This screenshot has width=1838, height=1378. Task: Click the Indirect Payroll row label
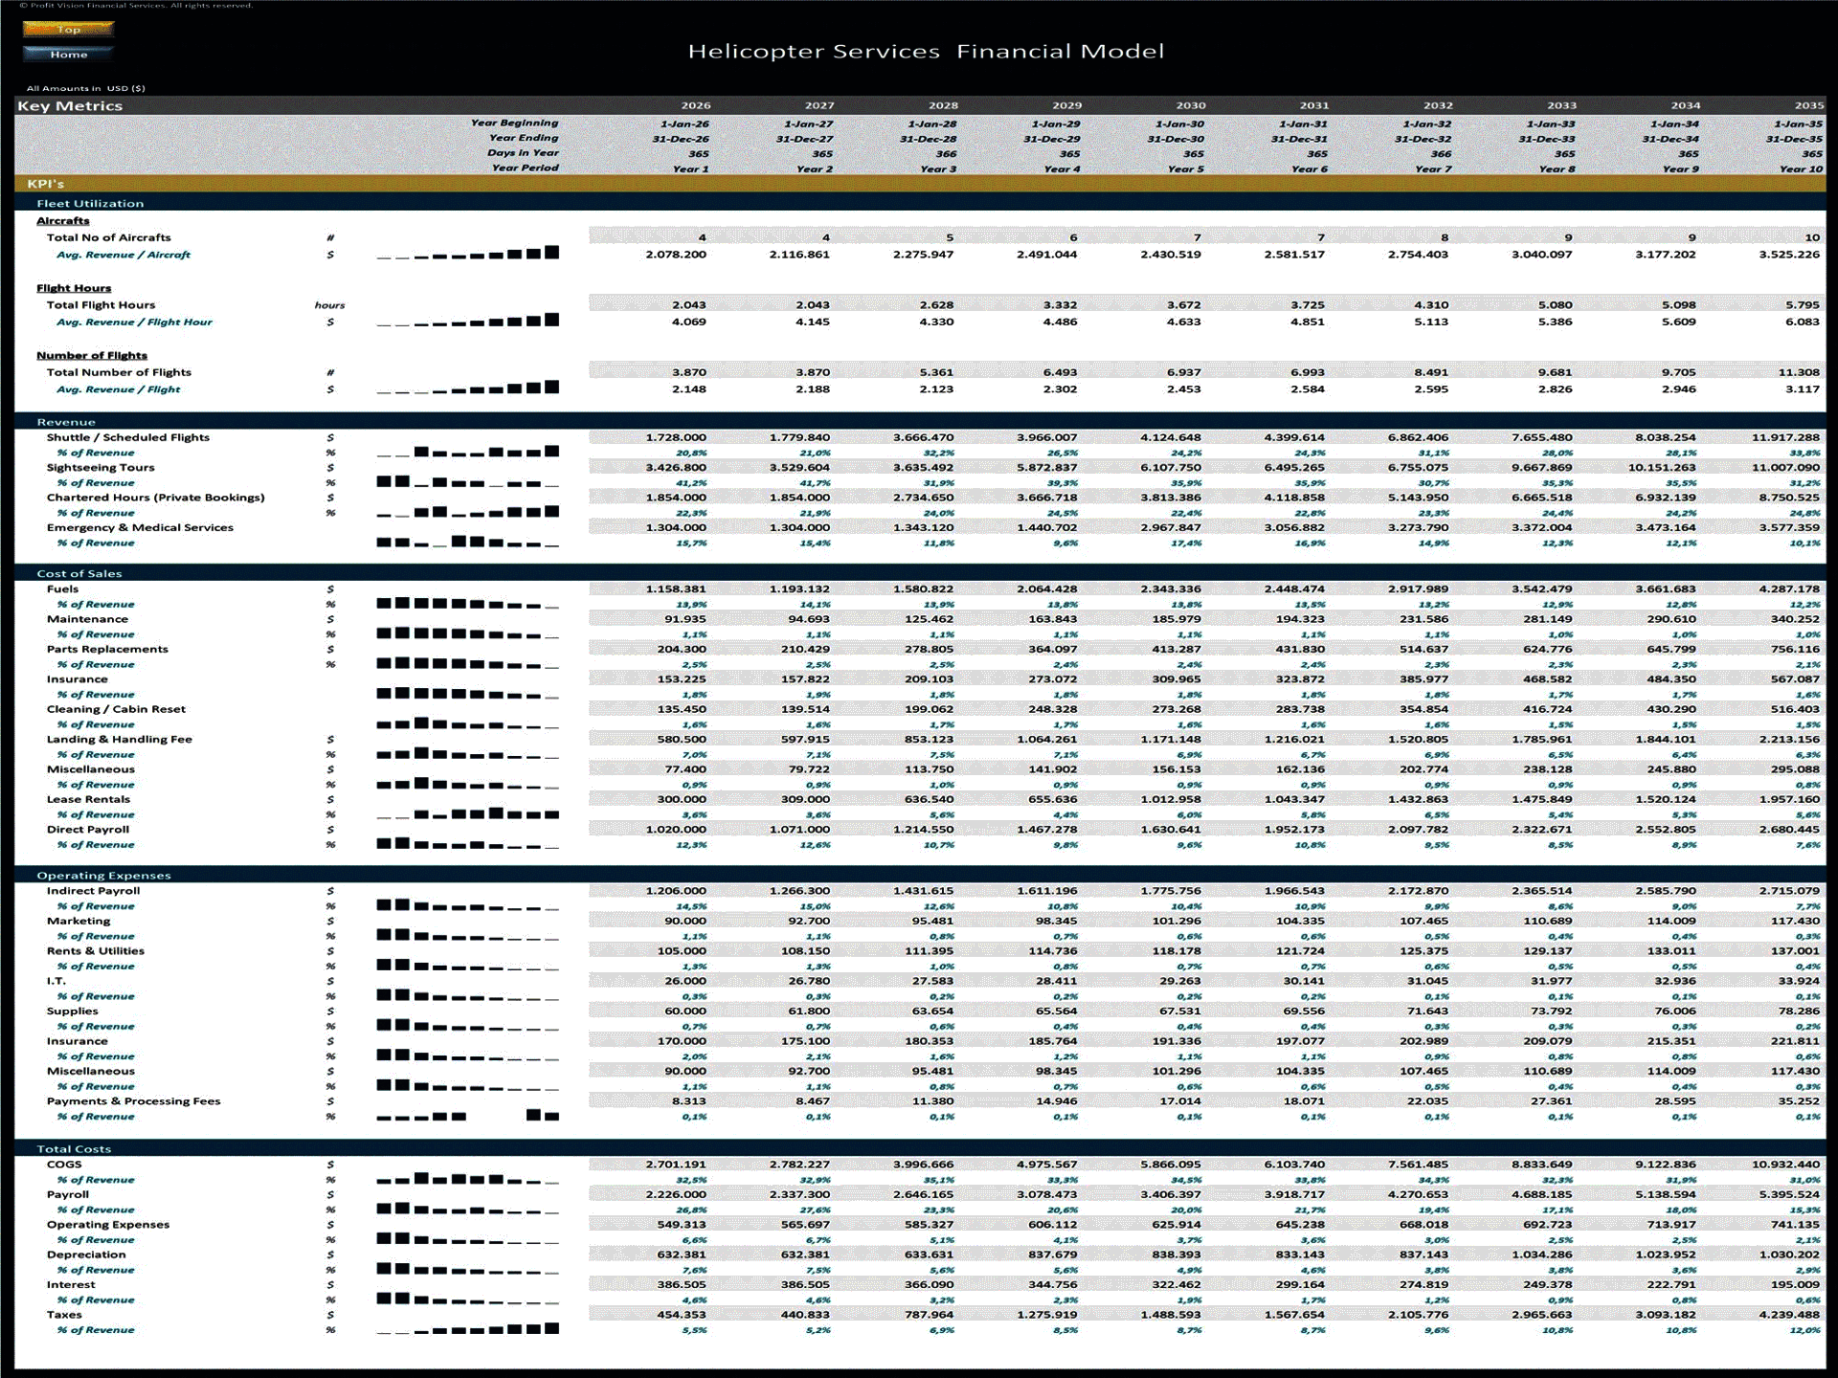[x=94, y=892]
